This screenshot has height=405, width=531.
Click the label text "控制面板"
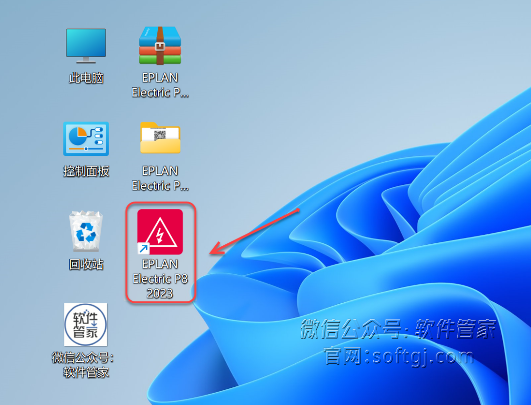coord(86,172)
